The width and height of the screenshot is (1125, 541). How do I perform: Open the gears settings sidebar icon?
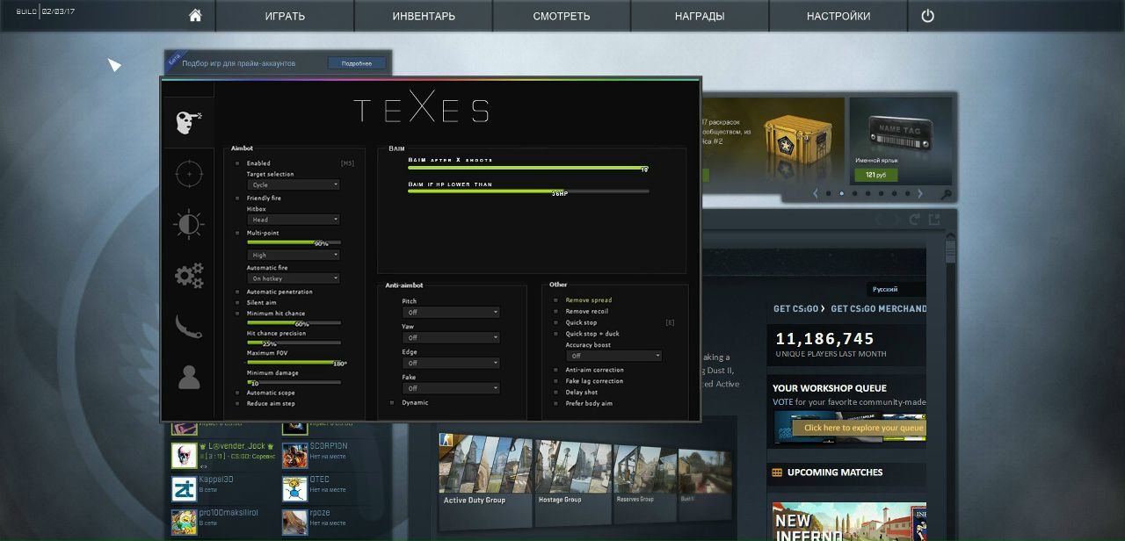tap(188, 276)
